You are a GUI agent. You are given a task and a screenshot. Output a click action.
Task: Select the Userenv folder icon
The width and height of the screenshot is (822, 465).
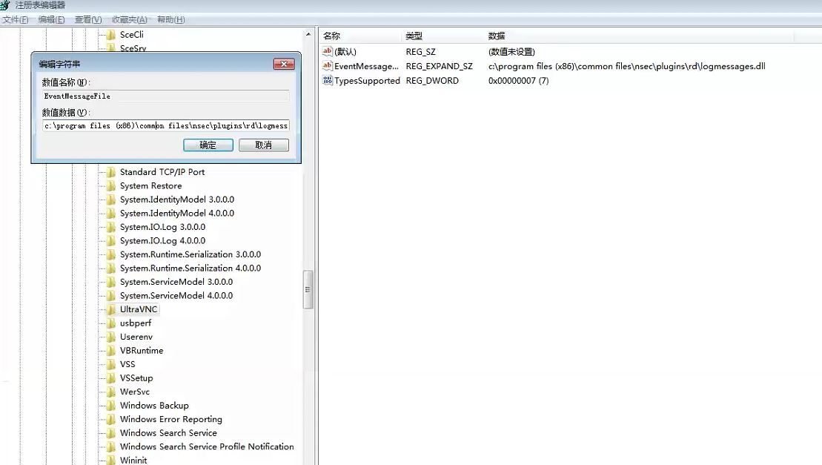(x=111, y=337)
